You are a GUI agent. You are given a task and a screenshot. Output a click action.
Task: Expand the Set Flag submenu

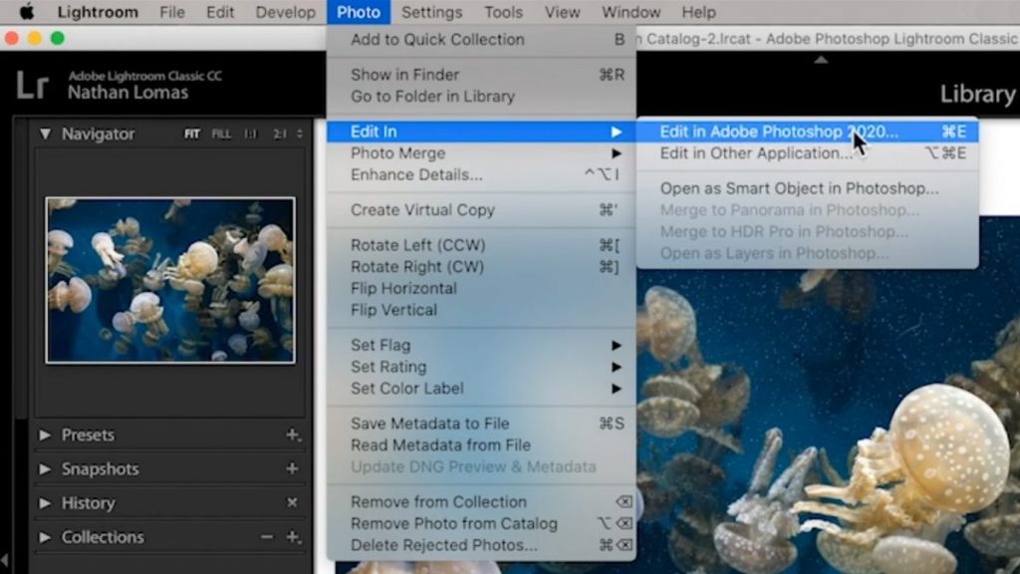click(x=481, y=345)
